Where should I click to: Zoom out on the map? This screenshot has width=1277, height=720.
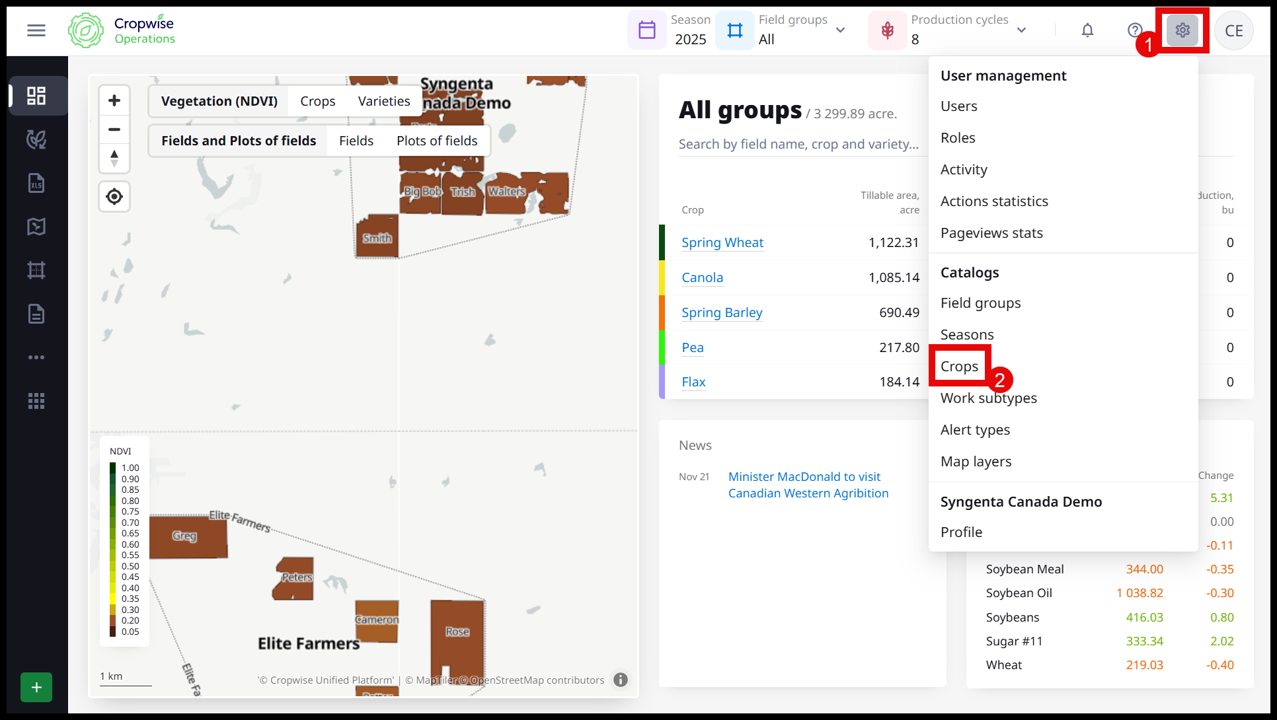(x=114, y=129)
